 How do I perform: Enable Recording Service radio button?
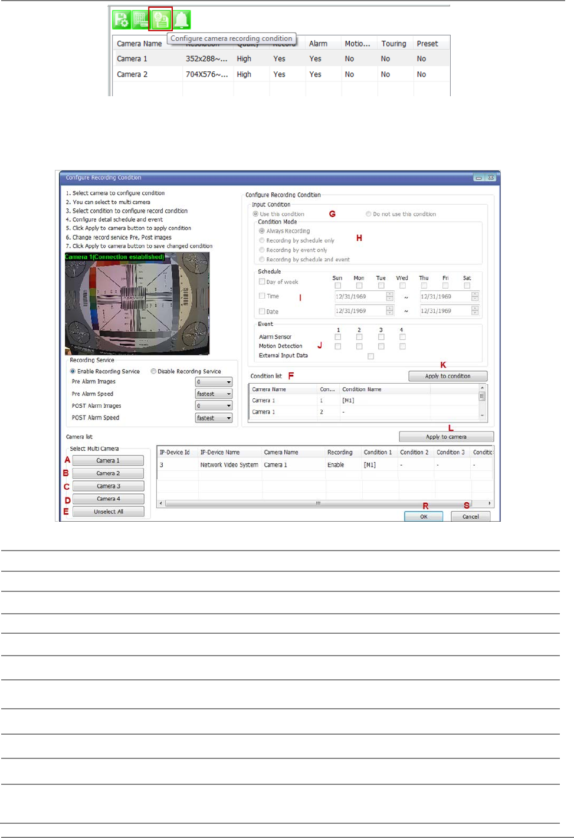[x=73, y=371]
